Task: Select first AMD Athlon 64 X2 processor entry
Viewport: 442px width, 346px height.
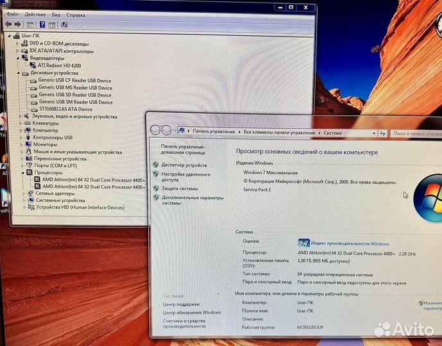Action: point(94,180)
